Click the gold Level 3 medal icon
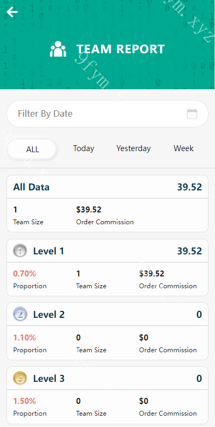Image resolution: width=215 pixels, height=427 pixels. pos(20,378)
